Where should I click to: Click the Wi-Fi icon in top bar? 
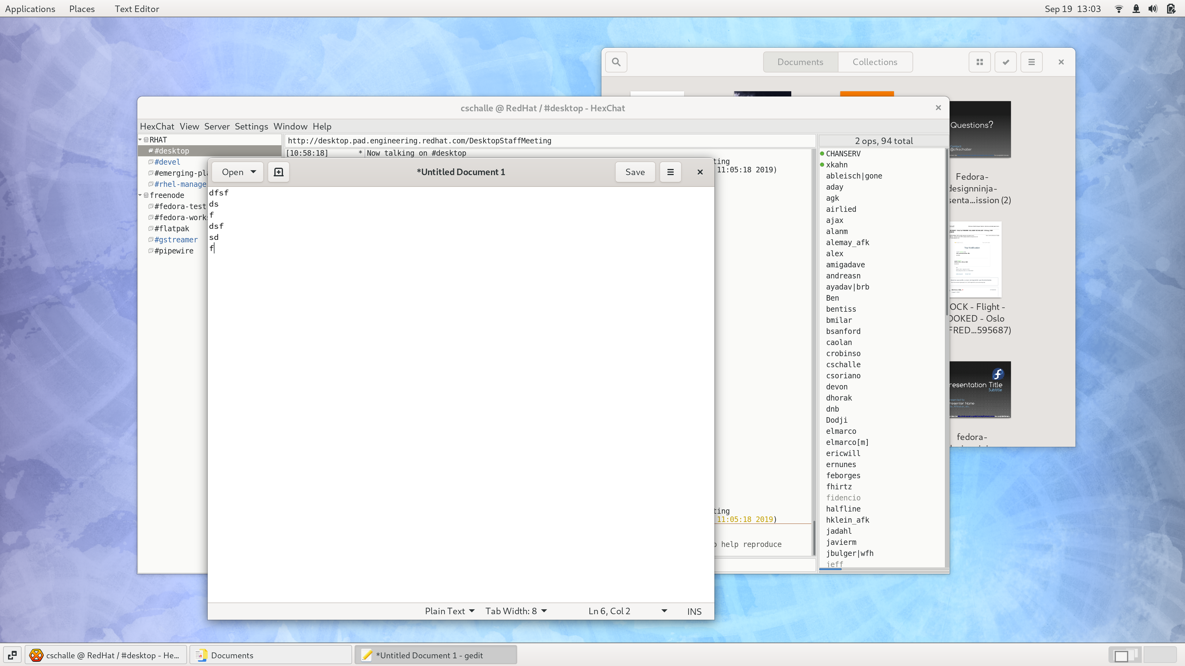[1119, 9]
